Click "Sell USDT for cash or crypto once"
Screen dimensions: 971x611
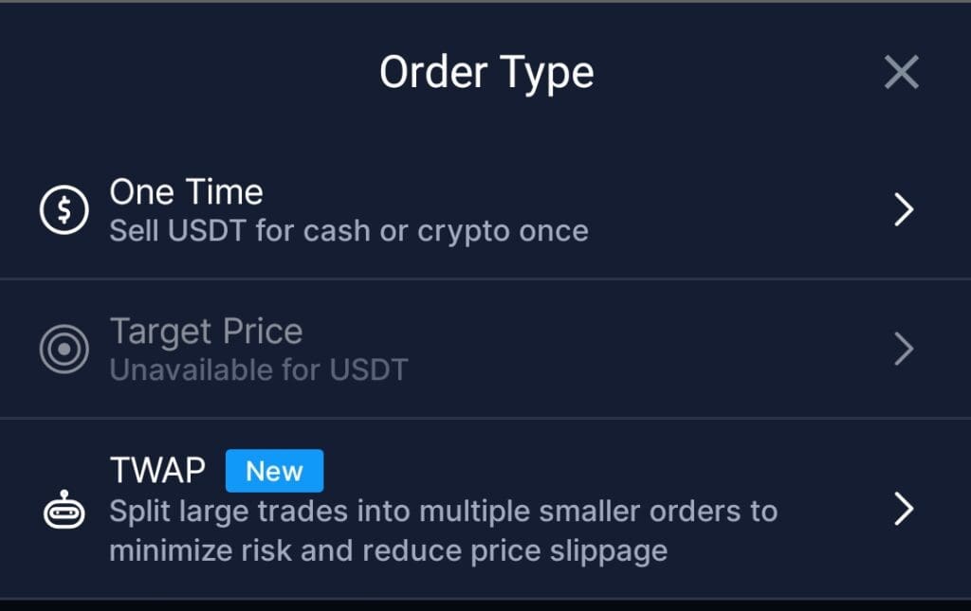(x=348, y=230)
